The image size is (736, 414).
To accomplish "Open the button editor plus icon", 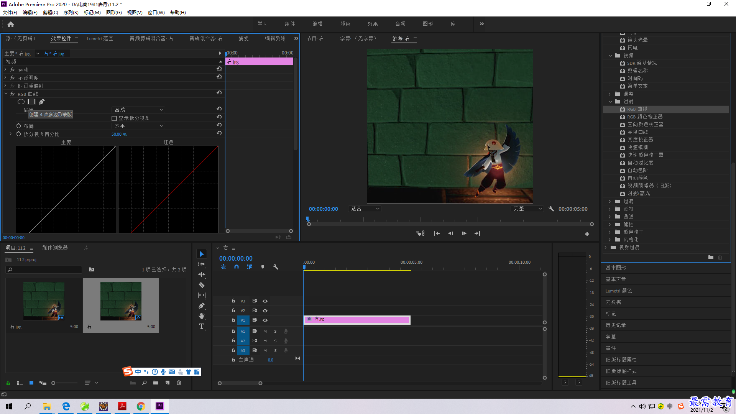I will pos(587,234).
